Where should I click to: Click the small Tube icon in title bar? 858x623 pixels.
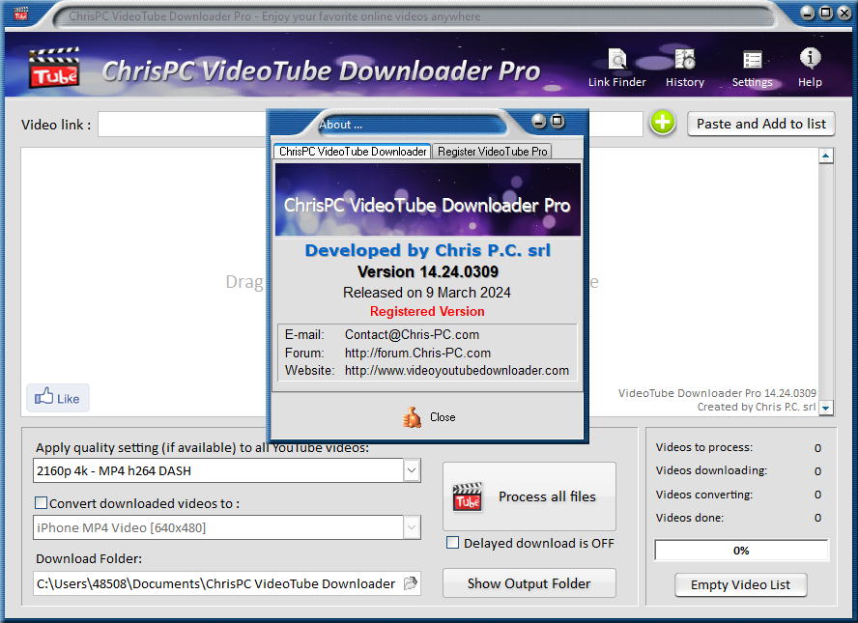pyautogui.click(x=21, y=14)
